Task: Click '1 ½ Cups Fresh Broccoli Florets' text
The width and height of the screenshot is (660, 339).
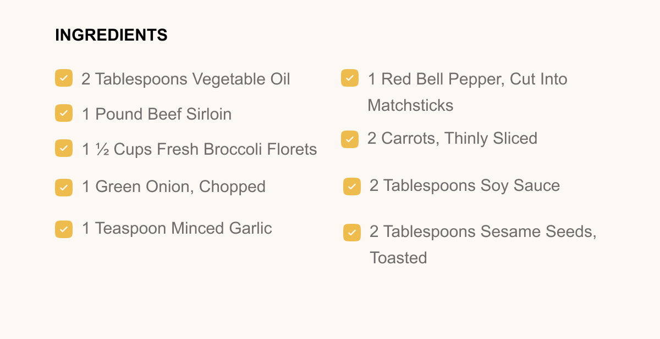Action: (x=199, y=149)
